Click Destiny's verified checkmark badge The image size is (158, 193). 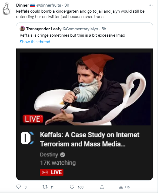[63, 155]
